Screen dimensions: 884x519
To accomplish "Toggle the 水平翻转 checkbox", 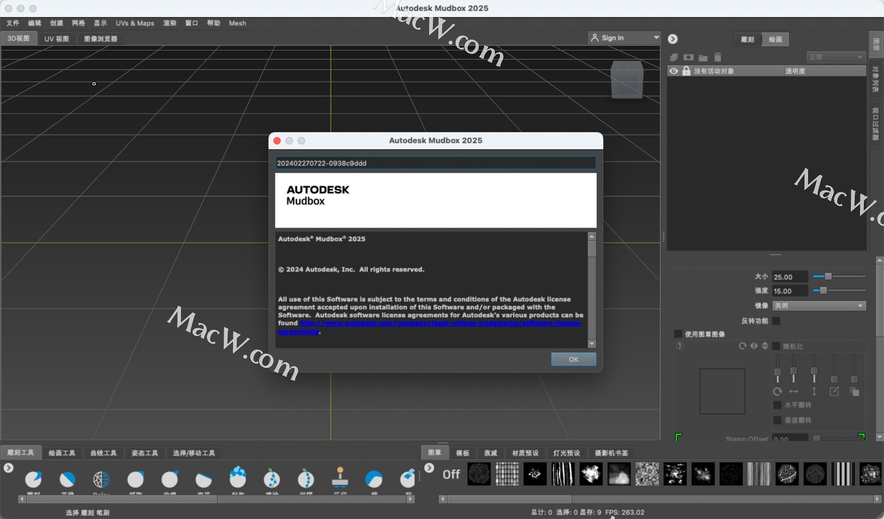I will 777,405.
